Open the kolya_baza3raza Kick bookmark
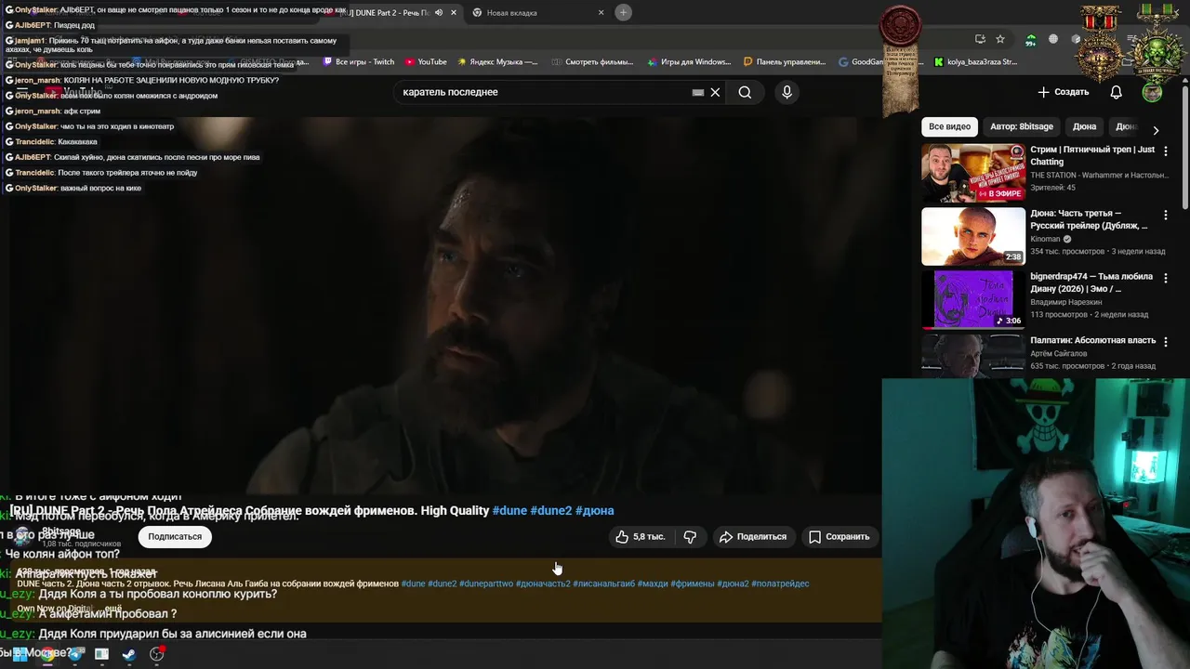Image resolution: width=1190 pixels, height=669 pixels. (x=976, y=62)
